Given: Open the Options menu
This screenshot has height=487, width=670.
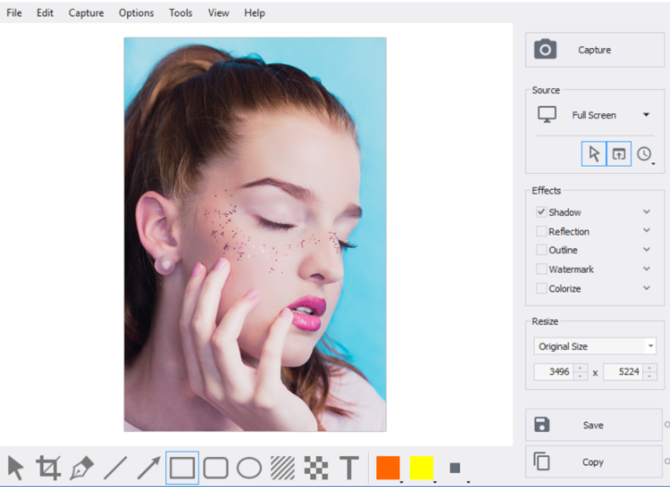Looking at the screenshot, I should [136, 13].
